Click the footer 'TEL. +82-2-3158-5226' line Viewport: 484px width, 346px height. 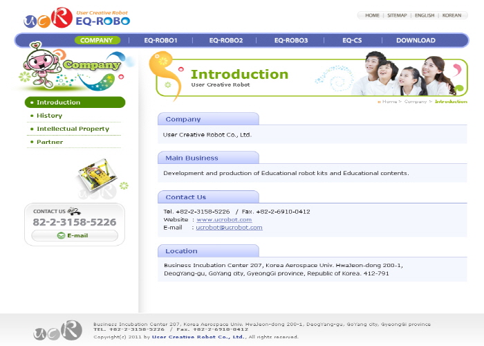pyautogui.click(x=171, y=329)
